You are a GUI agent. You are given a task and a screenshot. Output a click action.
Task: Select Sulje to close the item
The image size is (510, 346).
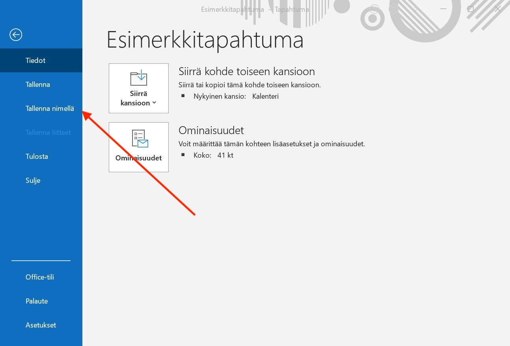click(x=33, y=180)
